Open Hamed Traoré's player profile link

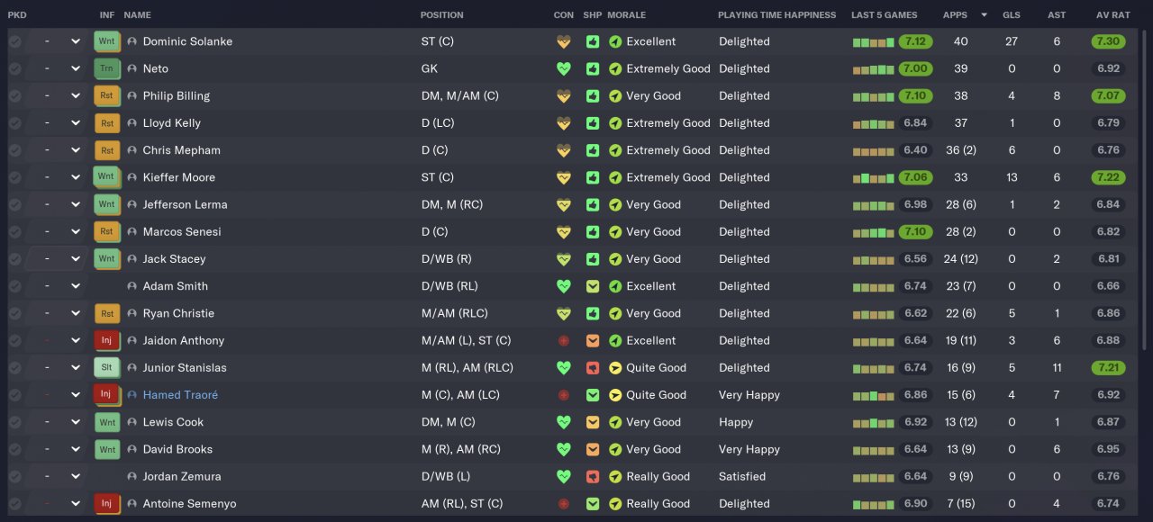[180, 395]
